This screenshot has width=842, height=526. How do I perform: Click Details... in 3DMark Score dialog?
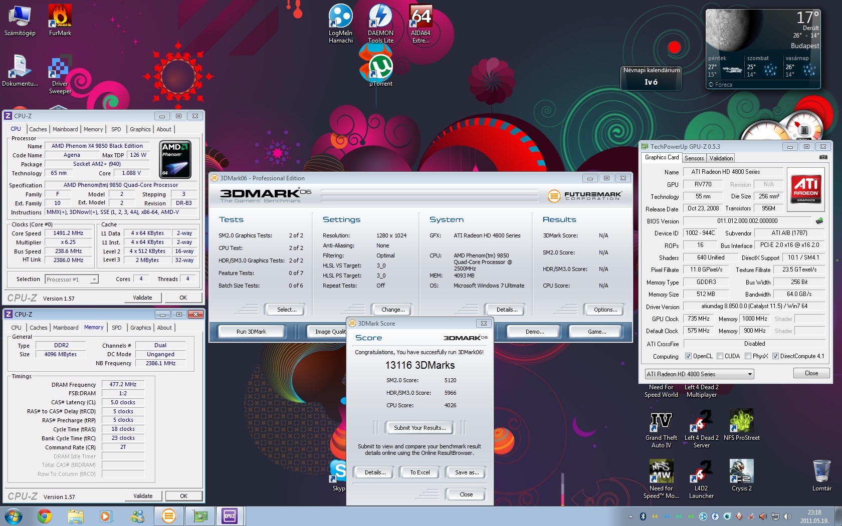[x=375, y=472]
